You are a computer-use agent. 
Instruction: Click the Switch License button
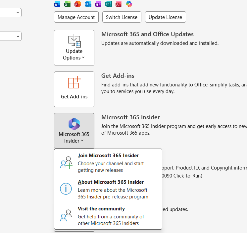[x=122, y=17]
